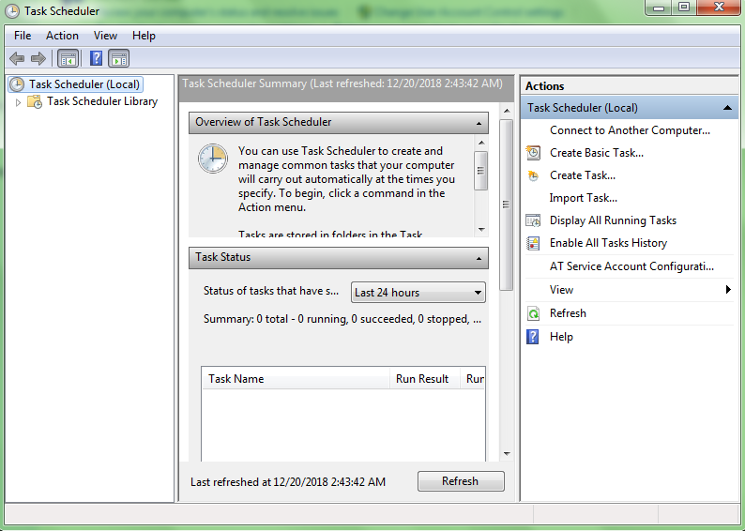745x531 pixels.
Task: Click the green Refresh icon in Actions
Action: point(533,313)
